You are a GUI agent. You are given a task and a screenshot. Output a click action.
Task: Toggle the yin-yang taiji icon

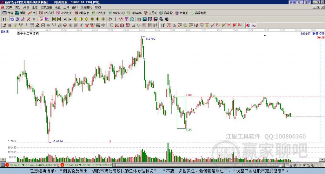[x=248, y=25]
